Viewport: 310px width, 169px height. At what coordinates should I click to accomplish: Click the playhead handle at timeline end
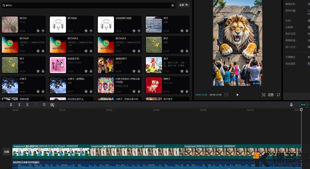coord(301,109)
